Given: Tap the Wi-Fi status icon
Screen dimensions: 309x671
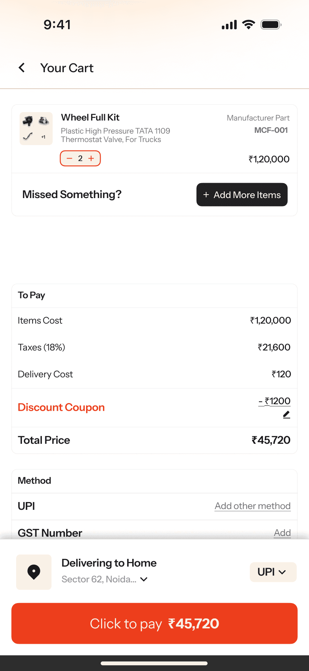Looking at the screenshot, I should pyautogui.click(x=249, y=25).
